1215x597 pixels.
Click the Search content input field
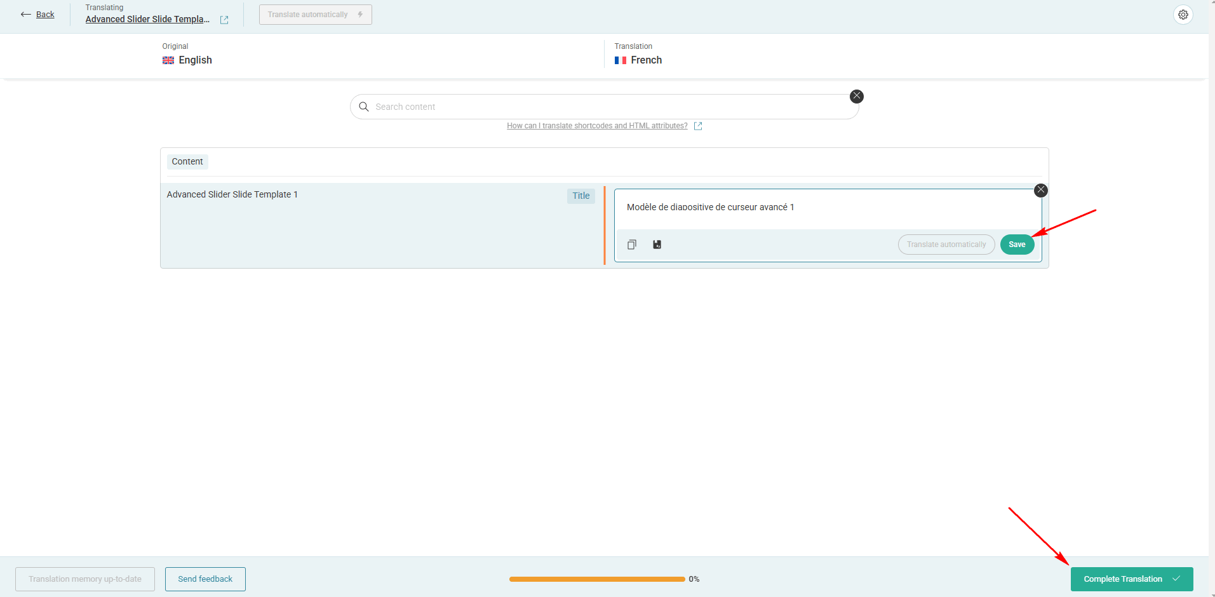click(604, 107)
